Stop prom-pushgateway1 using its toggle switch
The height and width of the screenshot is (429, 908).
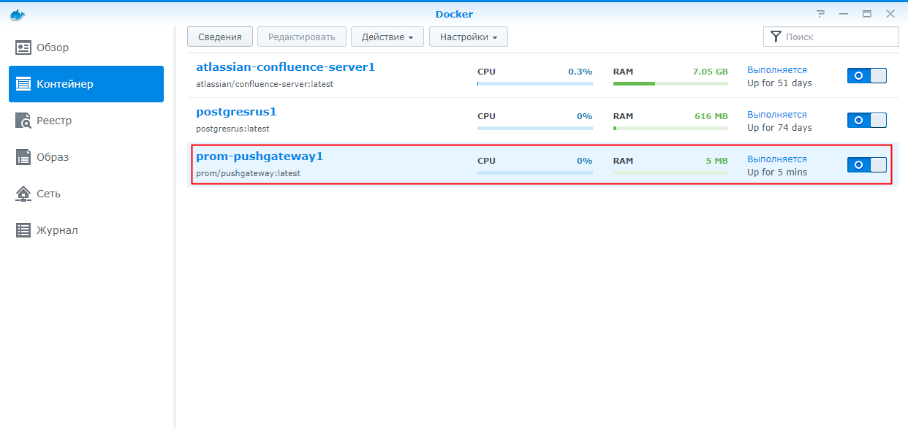866,165
